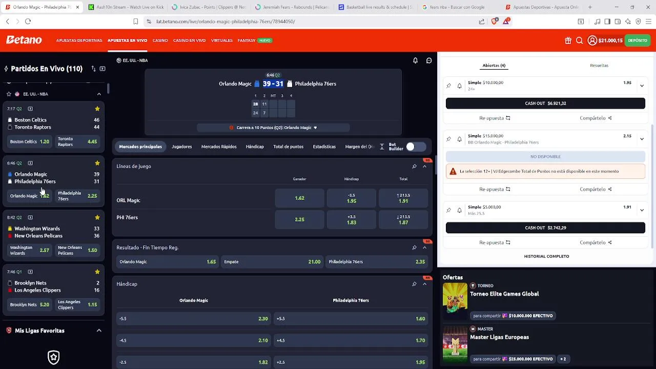Bookmark this page with the bookmark icon
This screenshot has height=369, width=656.
click(x=135, y=22)
